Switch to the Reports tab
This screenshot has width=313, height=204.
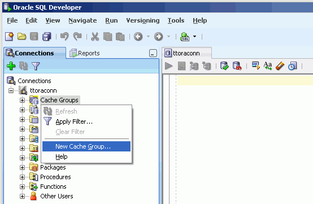(85, 53)
